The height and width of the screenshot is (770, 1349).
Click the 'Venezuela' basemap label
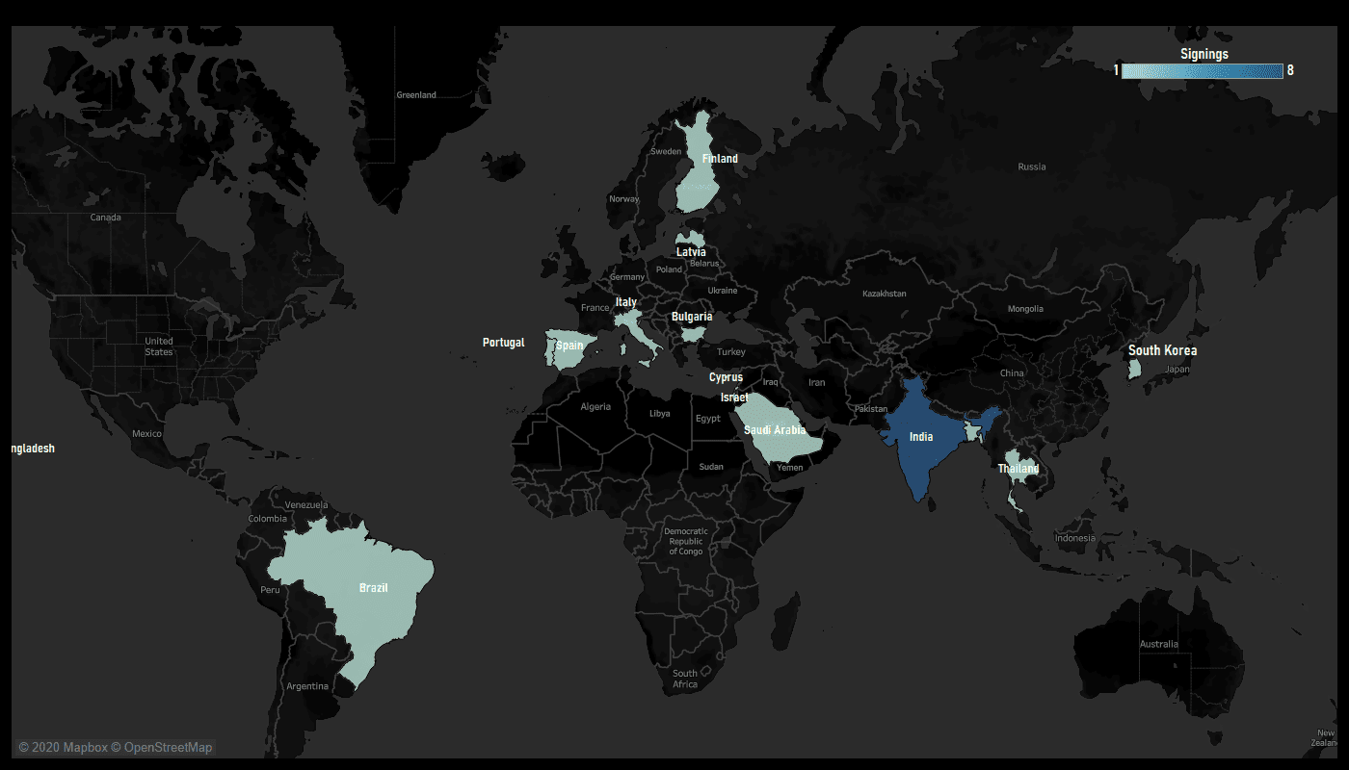(306, 504)
